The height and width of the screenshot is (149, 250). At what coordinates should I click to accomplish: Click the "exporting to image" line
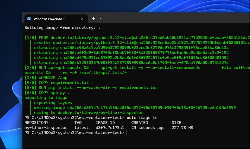point(46,98)
